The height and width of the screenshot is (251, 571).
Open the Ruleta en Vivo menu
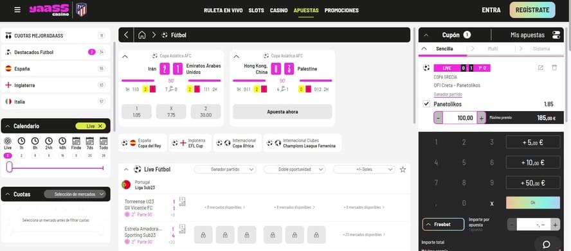[x=223, y=10]
